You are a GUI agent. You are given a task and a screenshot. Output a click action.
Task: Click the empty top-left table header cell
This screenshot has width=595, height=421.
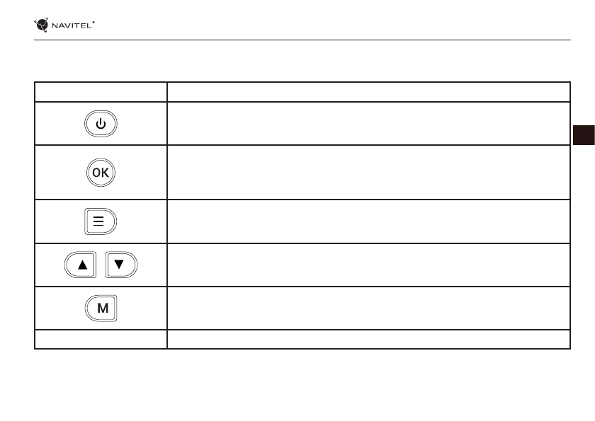pos(101,92)
